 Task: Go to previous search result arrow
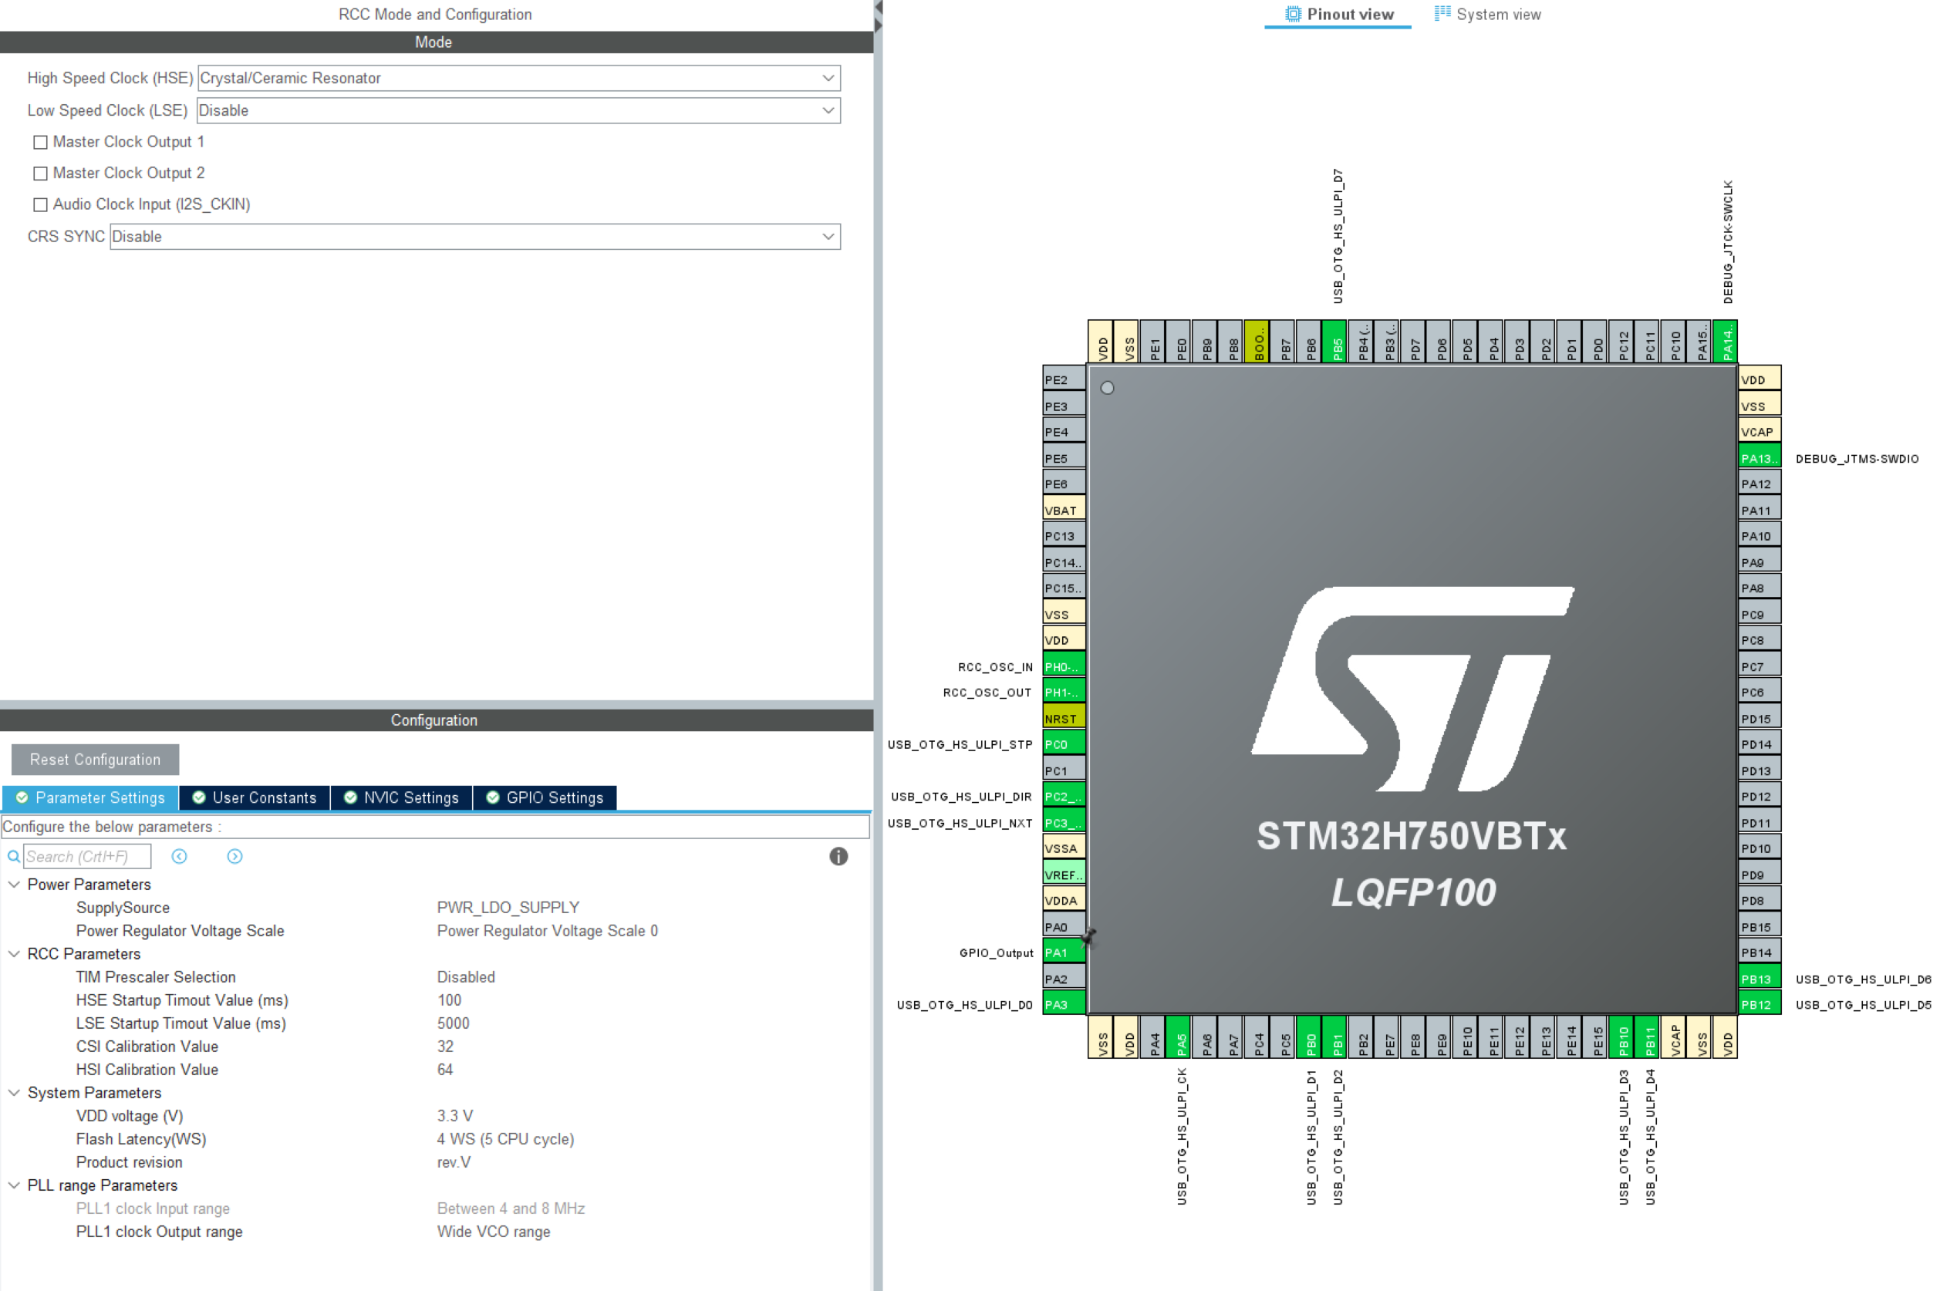[180, 856]
